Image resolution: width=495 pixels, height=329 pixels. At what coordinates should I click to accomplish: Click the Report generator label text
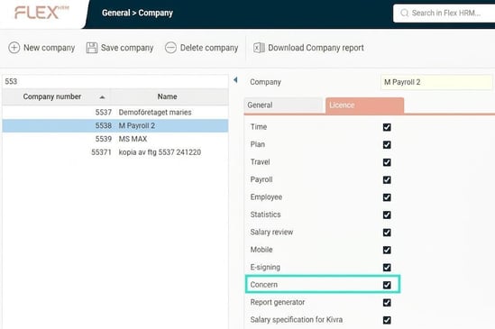(278, 302)
